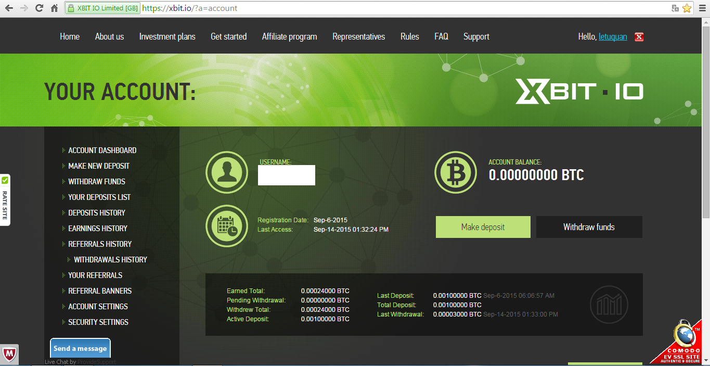Go back with the browser back arrow
Screen dimensions: 710x366
(x=9, y=8)
